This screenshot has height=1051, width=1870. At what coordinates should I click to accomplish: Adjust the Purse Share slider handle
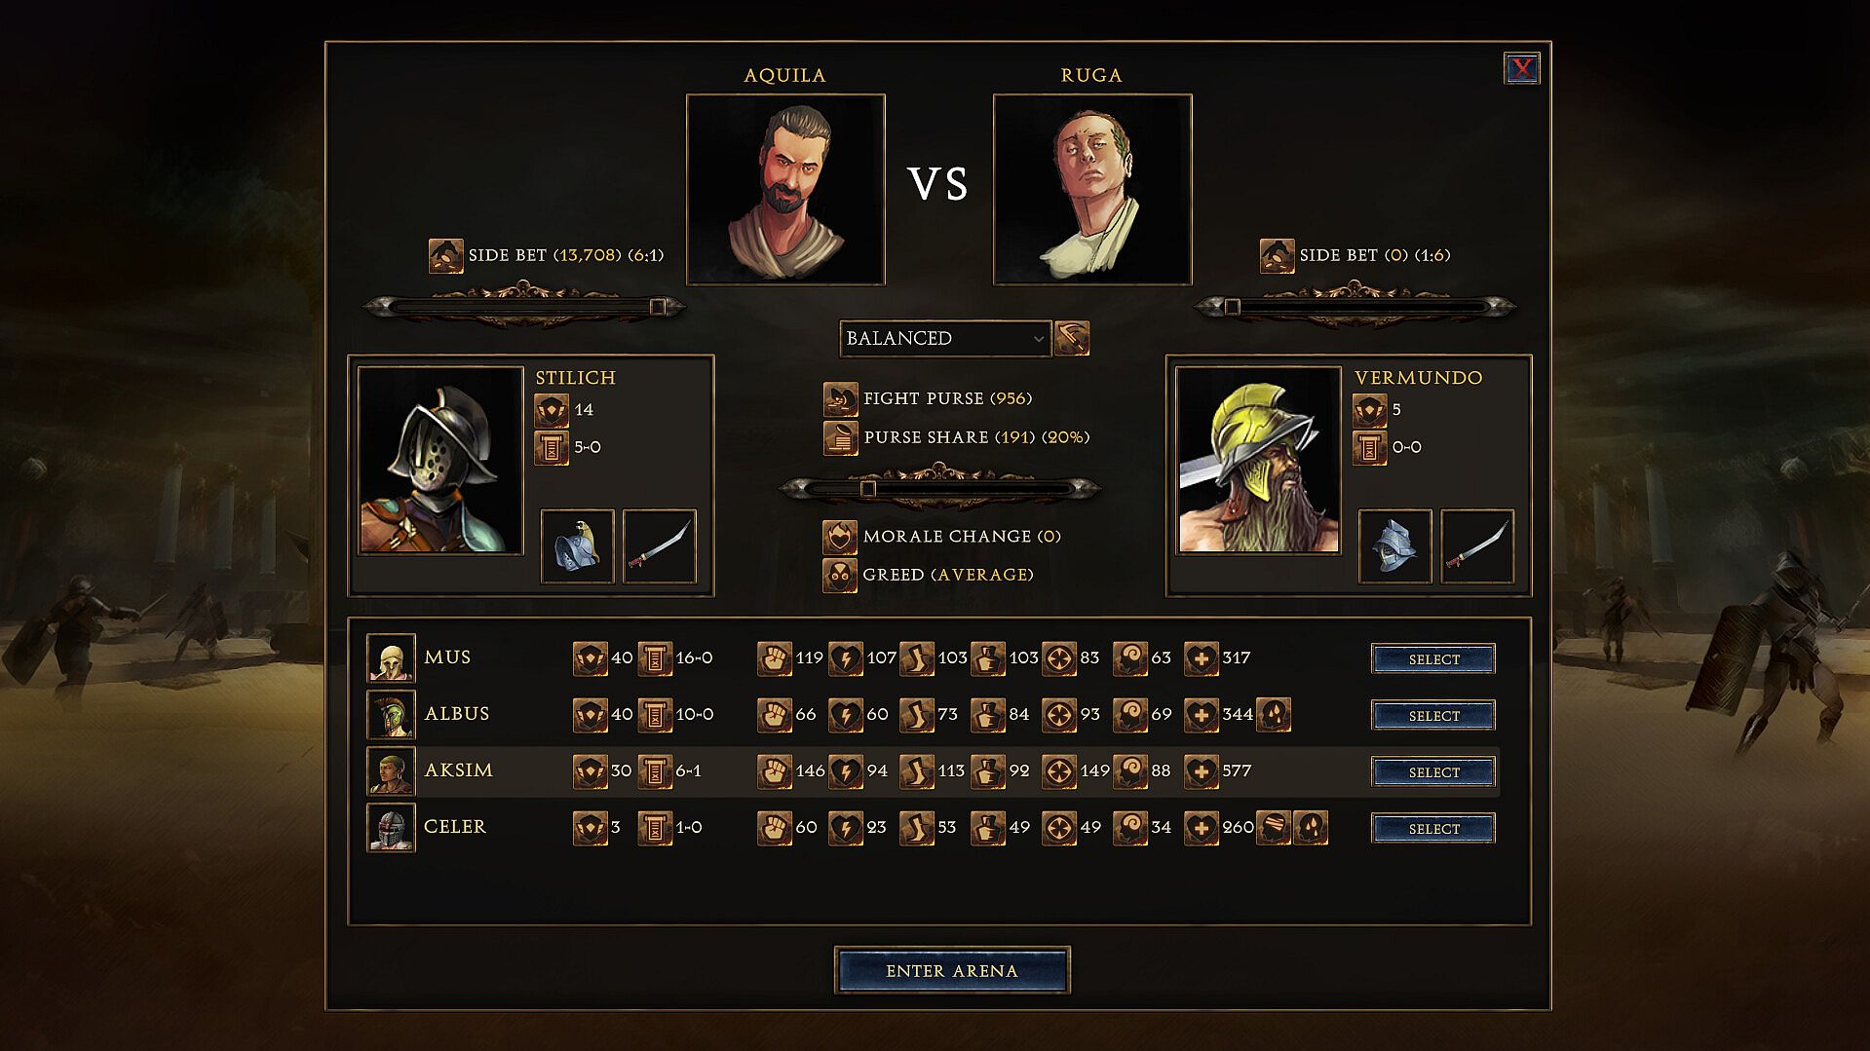pyautogui.click(x=868, y=488)
